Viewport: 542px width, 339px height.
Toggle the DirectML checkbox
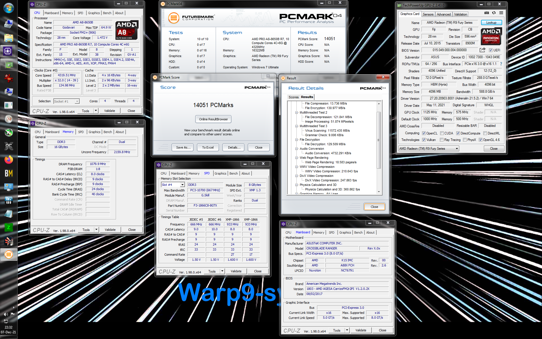point(485,133)
